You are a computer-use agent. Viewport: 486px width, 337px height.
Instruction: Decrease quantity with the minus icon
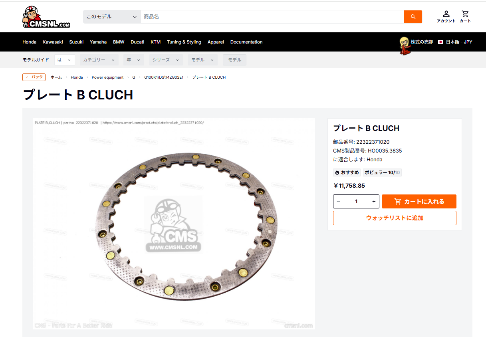(x=339, y=201)
